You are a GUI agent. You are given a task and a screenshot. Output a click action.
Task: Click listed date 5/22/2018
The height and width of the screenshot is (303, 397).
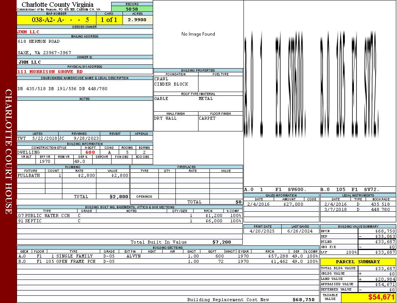coord(45,139)
